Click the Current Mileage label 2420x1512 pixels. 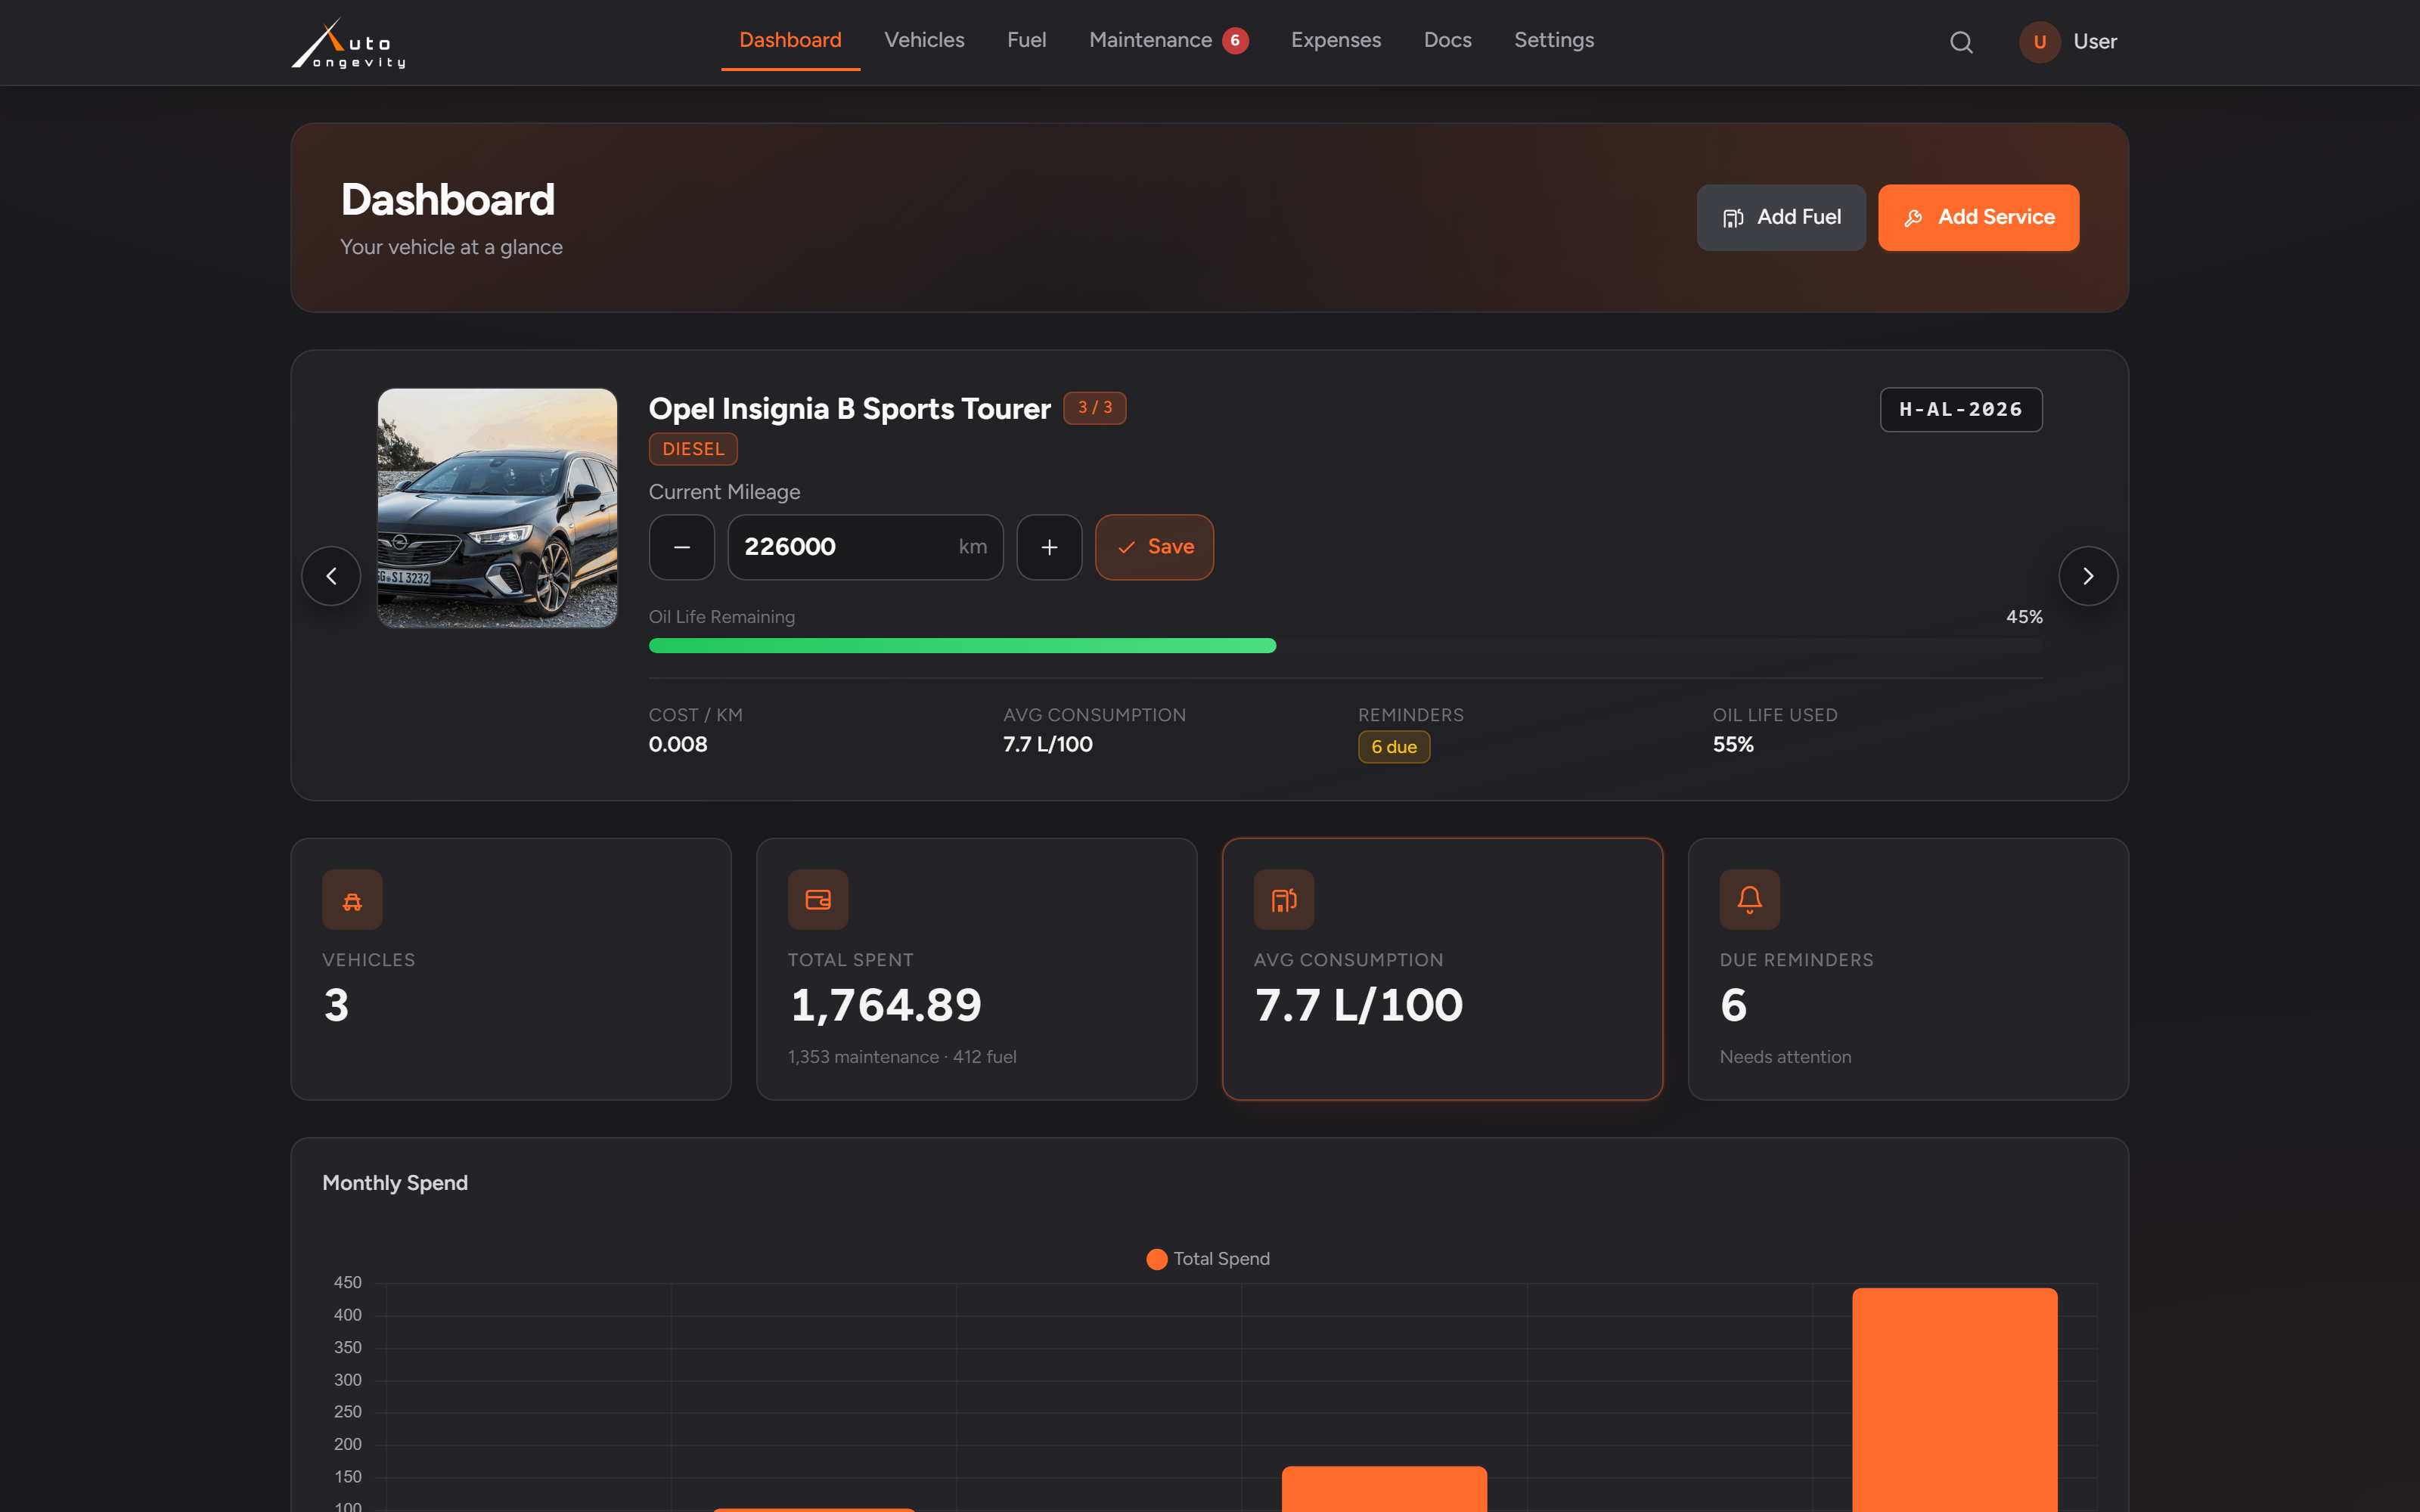point(724,492)
